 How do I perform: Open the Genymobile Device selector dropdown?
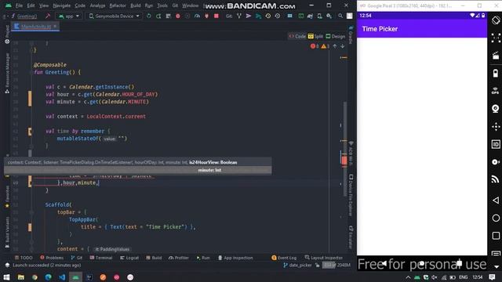click(115, 16)
